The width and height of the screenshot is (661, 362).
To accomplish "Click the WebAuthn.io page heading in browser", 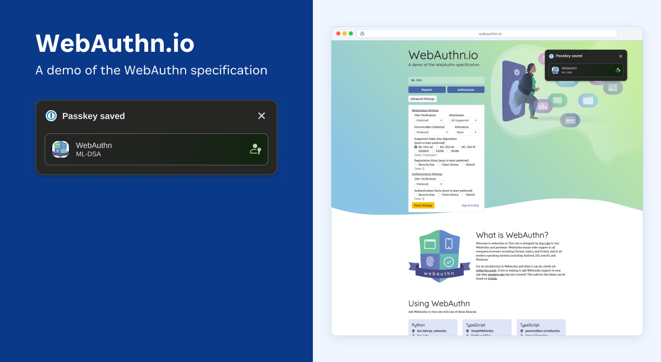I will pos(443,55).
